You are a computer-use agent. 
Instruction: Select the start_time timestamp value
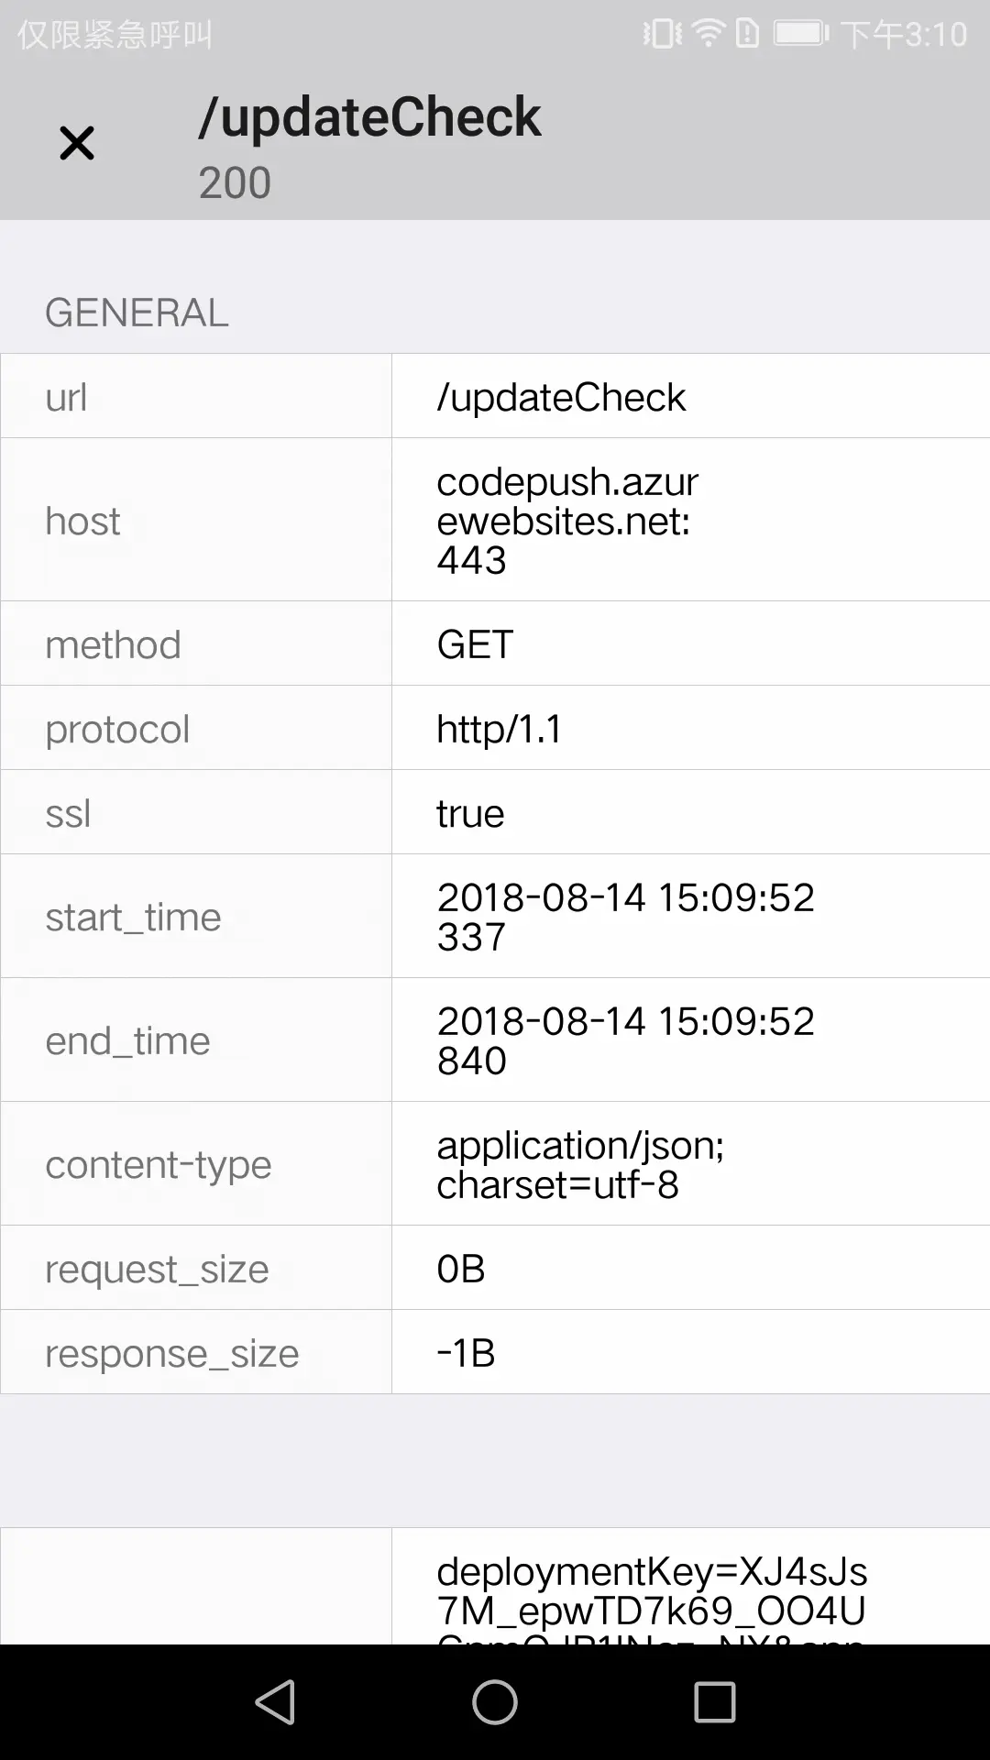click(625, 916)
